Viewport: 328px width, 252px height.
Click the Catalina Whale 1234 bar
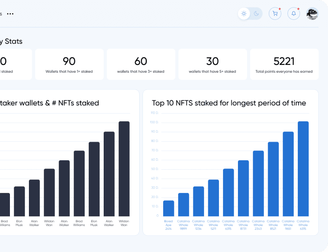click(x=198, y=201)
